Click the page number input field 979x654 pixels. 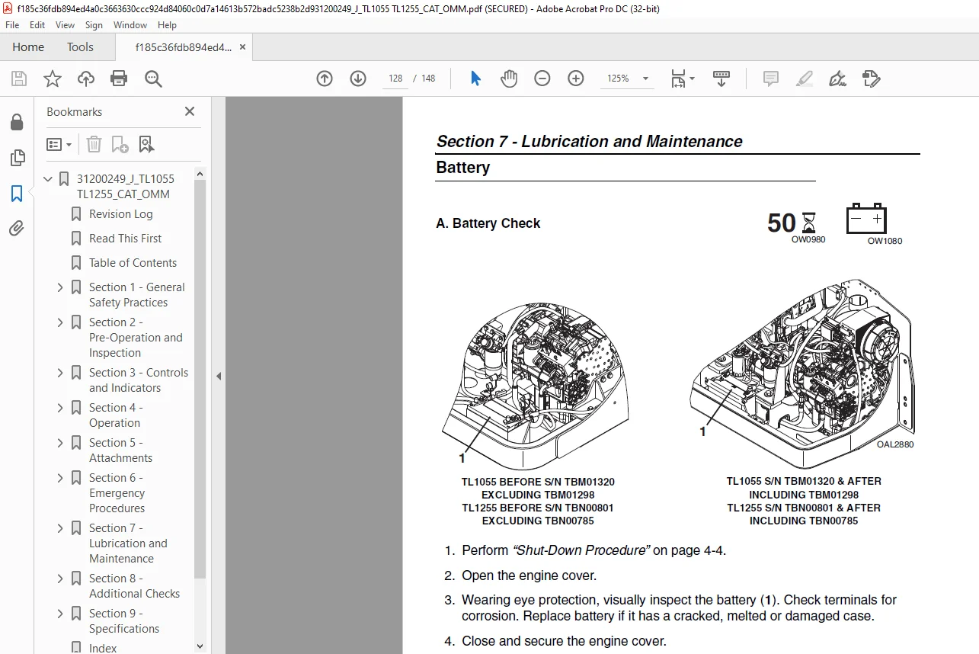tap(395, 79)
